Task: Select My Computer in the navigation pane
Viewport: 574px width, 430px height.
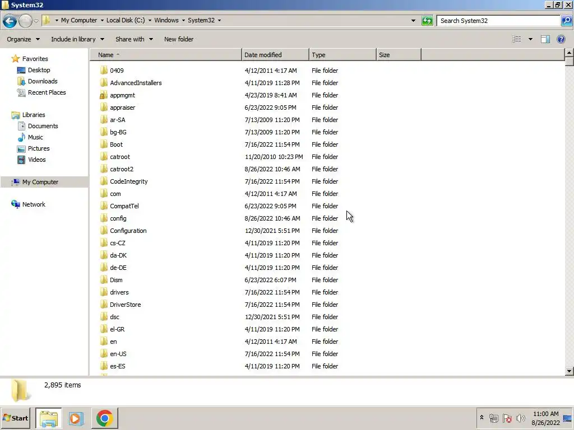Action: click(40, 182)
